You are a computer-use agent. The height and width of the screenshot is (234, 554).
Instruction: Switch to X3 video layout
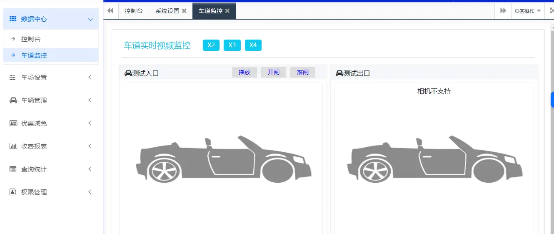pyautogui.click(x=232, y=45)
